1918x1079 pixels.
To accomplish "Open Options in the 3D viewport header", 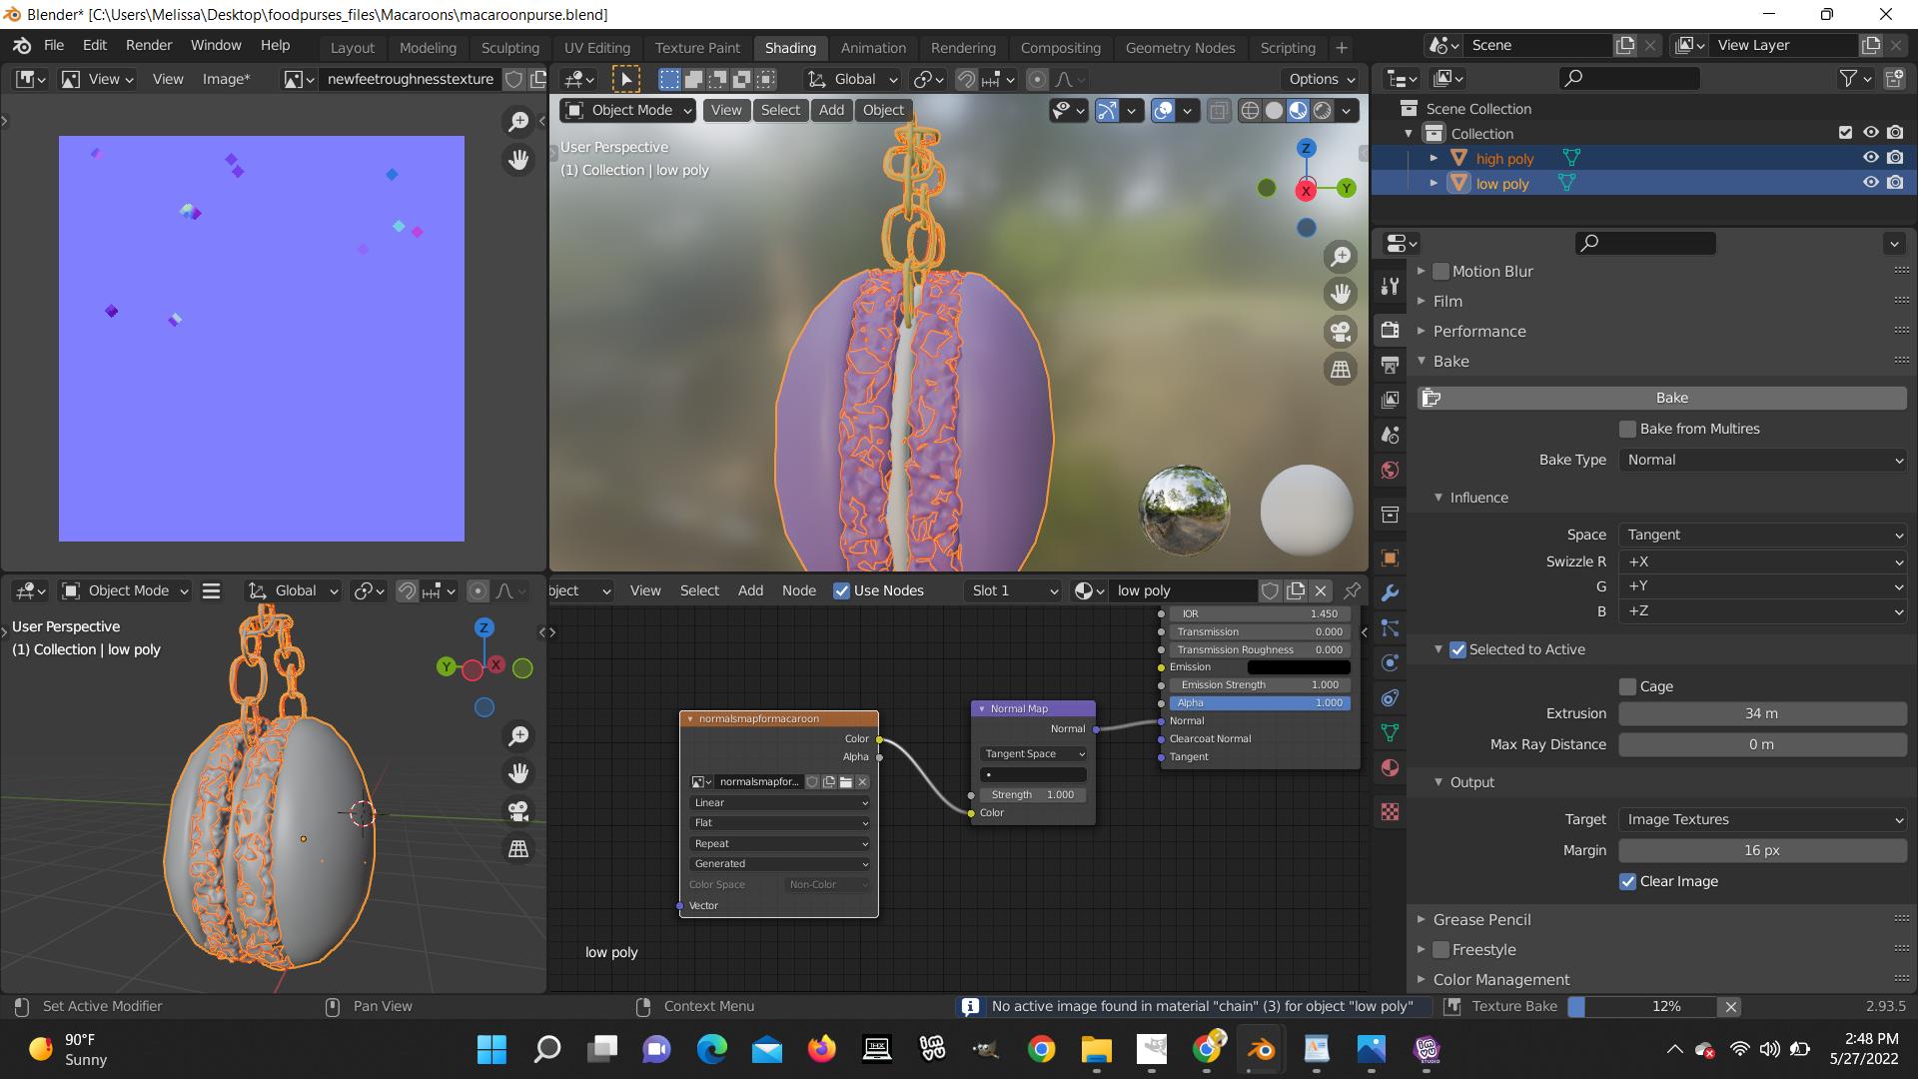I will click(1321, 79).
